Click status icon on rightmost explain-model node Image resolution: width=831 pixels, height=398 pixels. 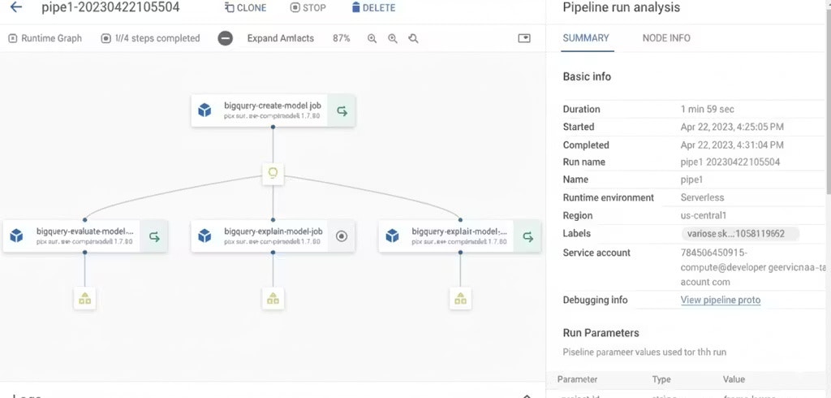coord(527,236)
